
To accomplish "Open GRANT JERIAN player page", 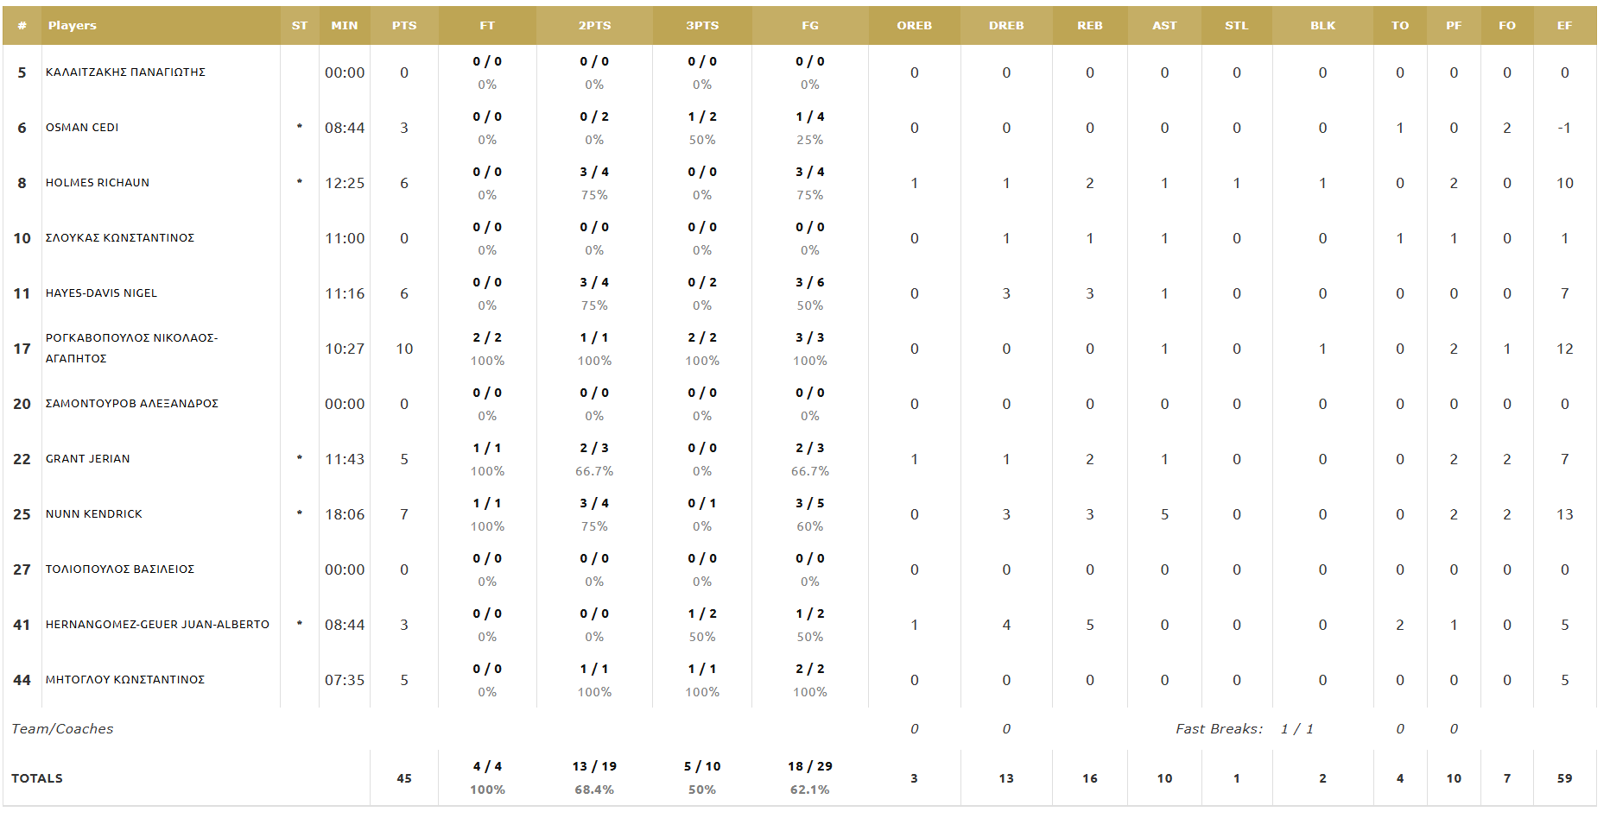I will [88, 459].
